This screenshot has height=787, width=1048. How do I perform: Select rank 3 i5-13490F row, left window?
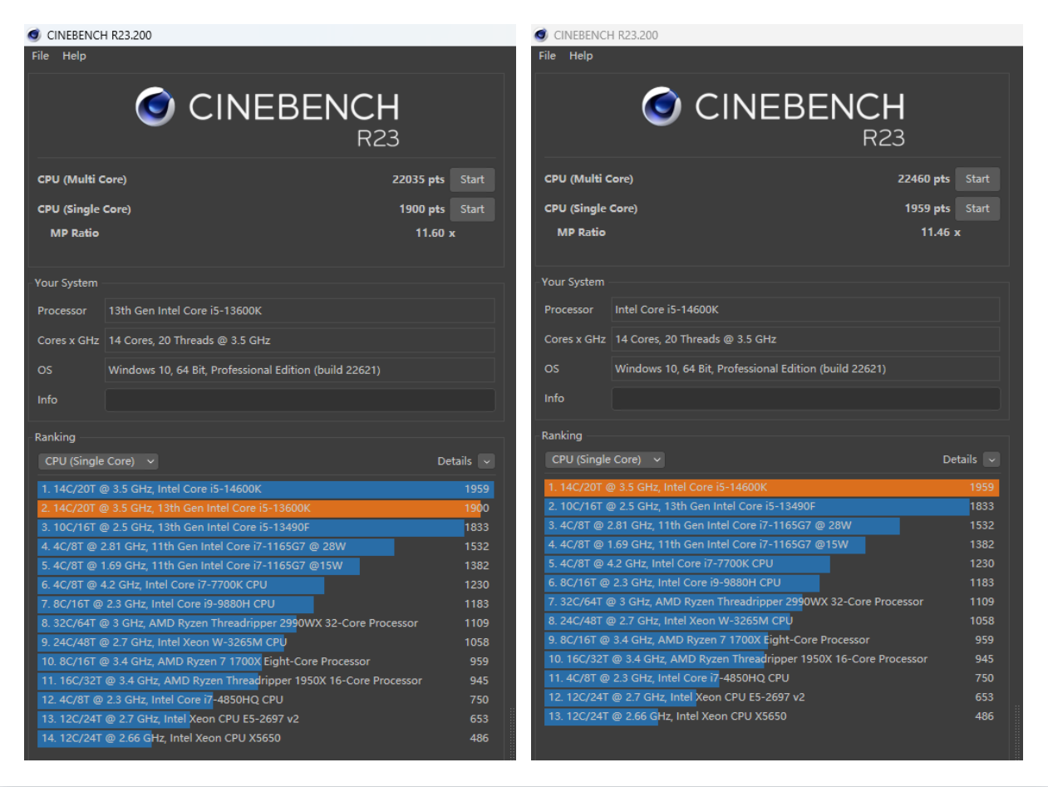coord(266,528)
